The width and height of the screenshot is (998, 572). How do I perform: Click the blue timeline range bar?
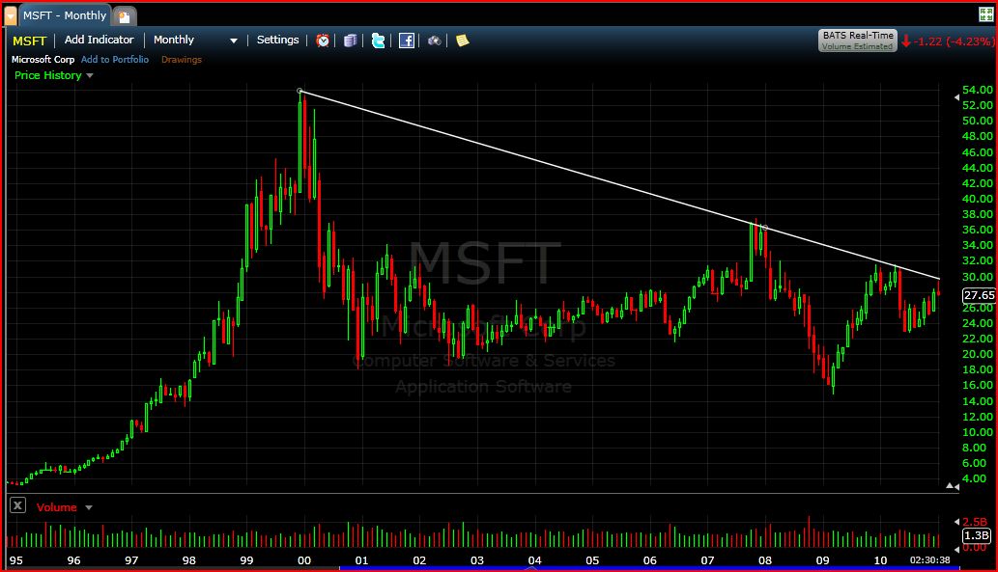pos(649,568)
